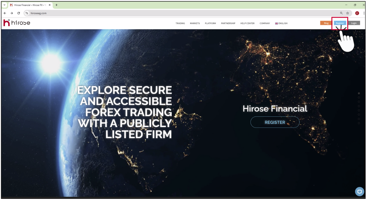
Task: Open a new browser tab
Action: click(56, 5)
